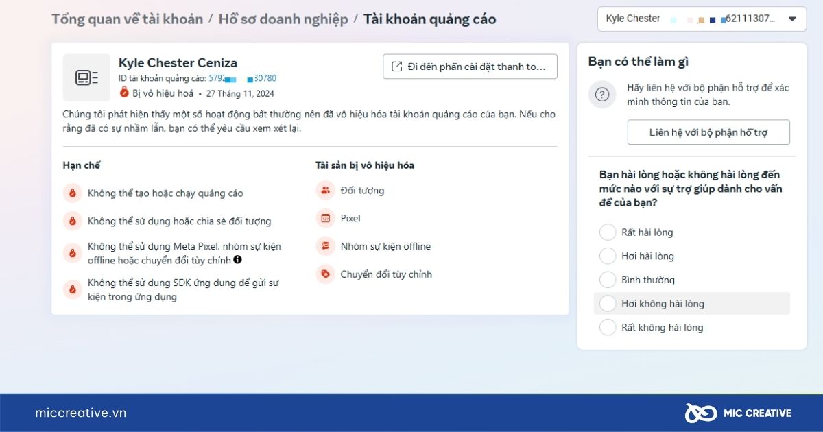Screen dimensions: 823x432
Task: Click the Bạn có thể làm gì heading
Action: point(639,62)
